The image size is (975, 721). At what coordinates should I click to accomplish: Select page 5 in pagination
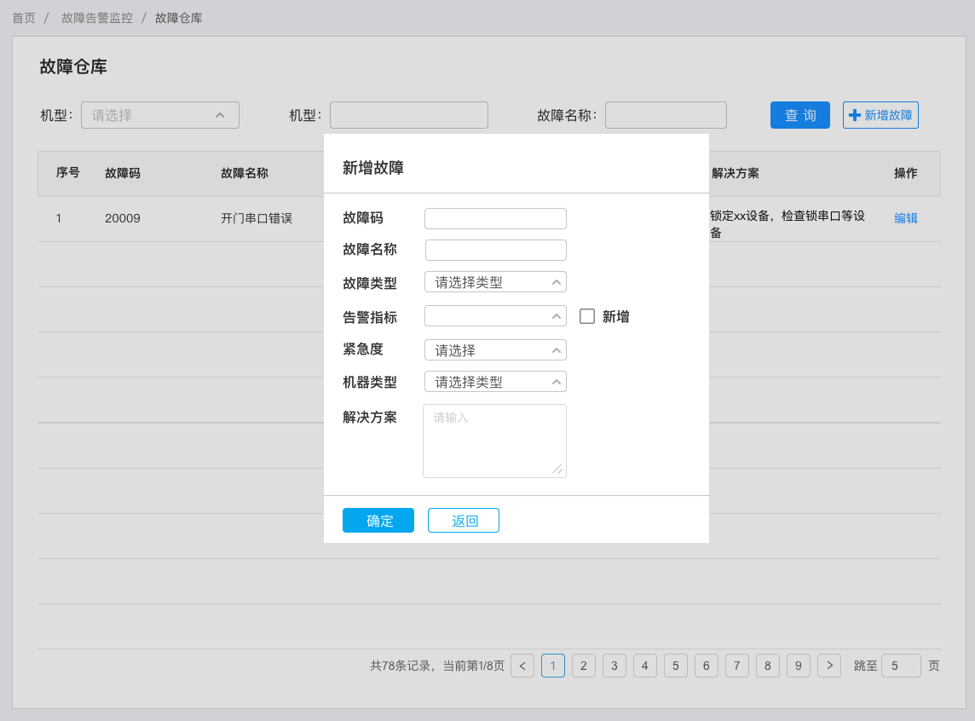[675, 666]
